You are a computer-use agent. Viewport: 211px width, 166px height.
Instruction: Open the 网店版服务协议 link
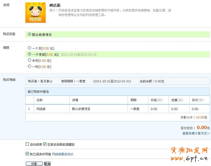[x=63, y=154]
